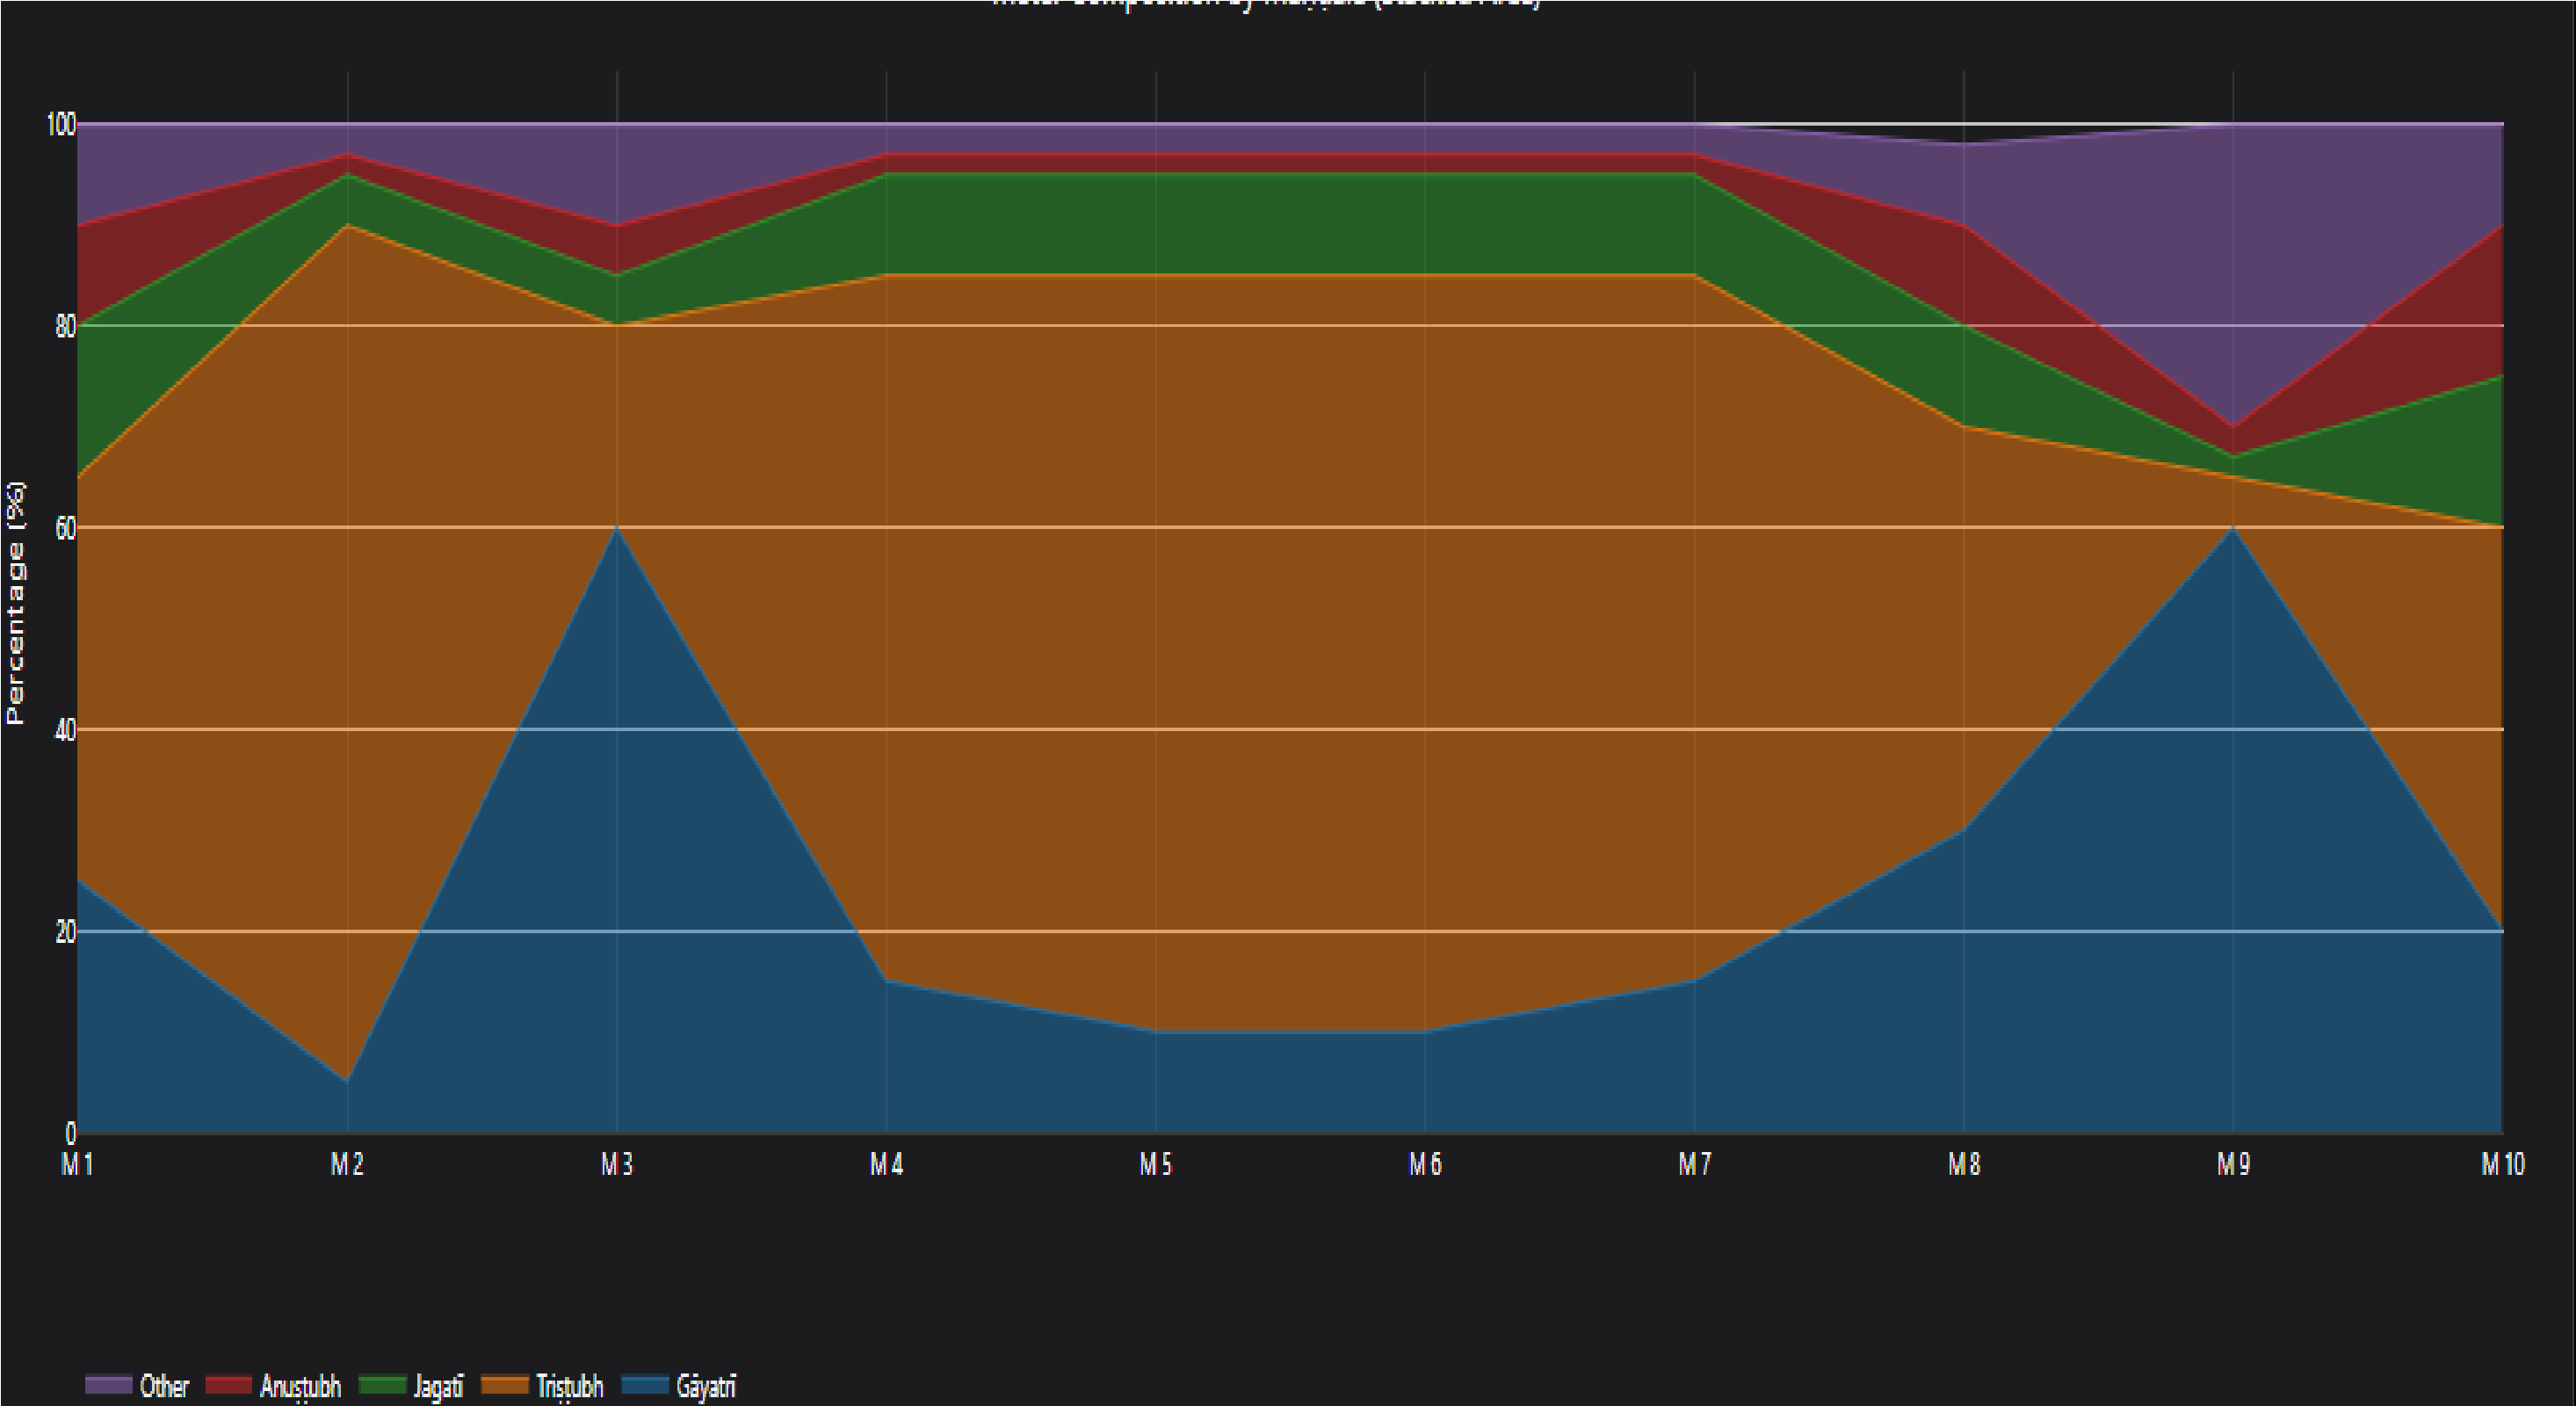Click the red Anuṣṭubh legend swatch
This screenshot has height=1406, width=2576.
(228, 1385)
